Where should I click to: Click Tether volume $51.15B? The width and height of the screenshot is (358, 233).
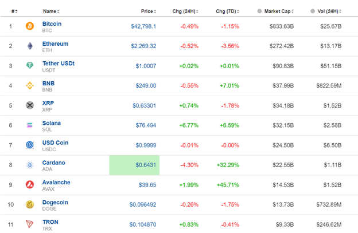pos(331,66)
